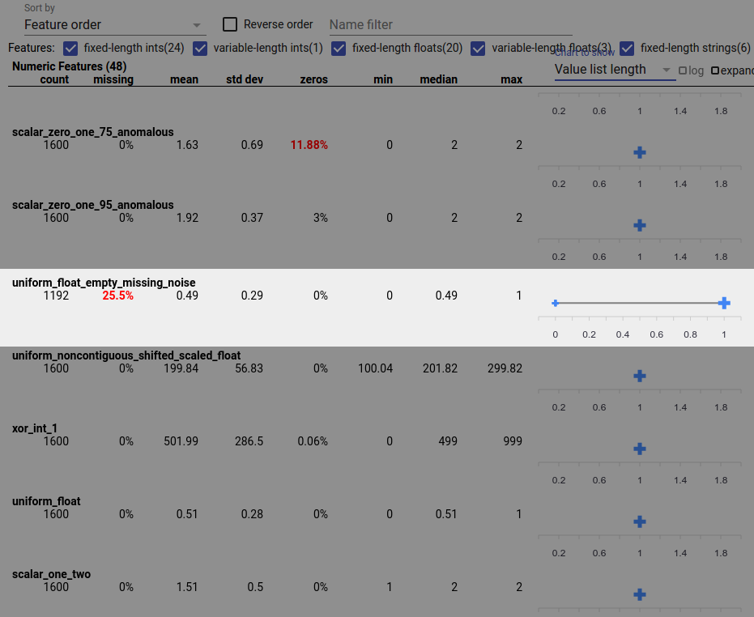
Task: Click the range slider on uniform_float_empty_missing_noise
Action: pos(639,303)
